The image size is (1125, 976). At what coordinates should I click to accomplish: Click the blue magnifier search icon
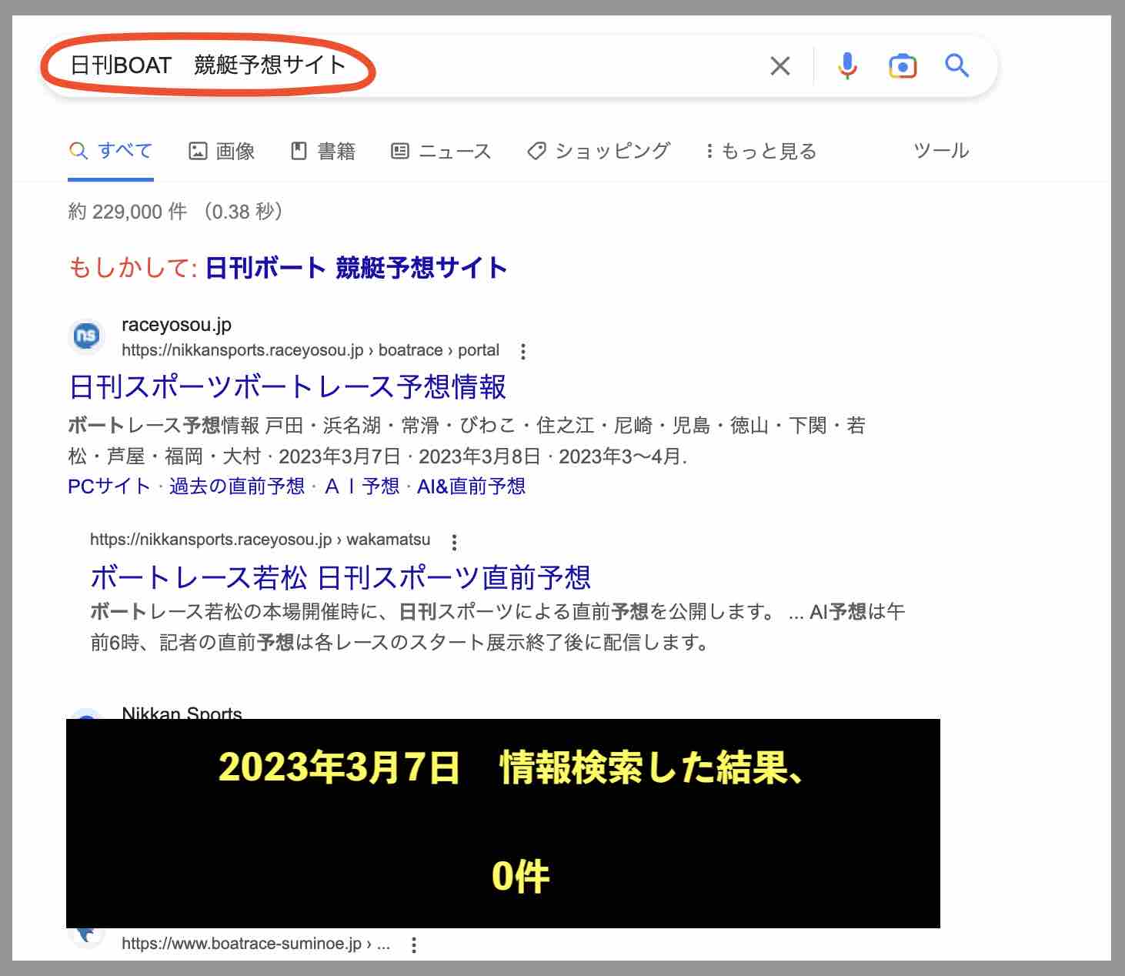[957, 65]
